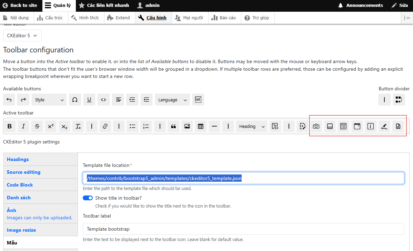Viewport: 413px width, 251px height.
Task: Open the Language dropdown in Available buttons
Action: click(172, 100)
